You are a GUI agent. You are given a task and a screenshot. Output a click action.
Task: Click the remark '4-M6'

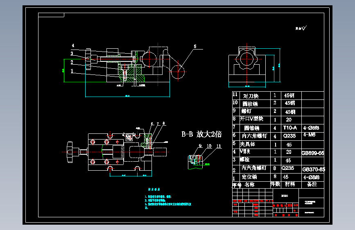(309, 135)
